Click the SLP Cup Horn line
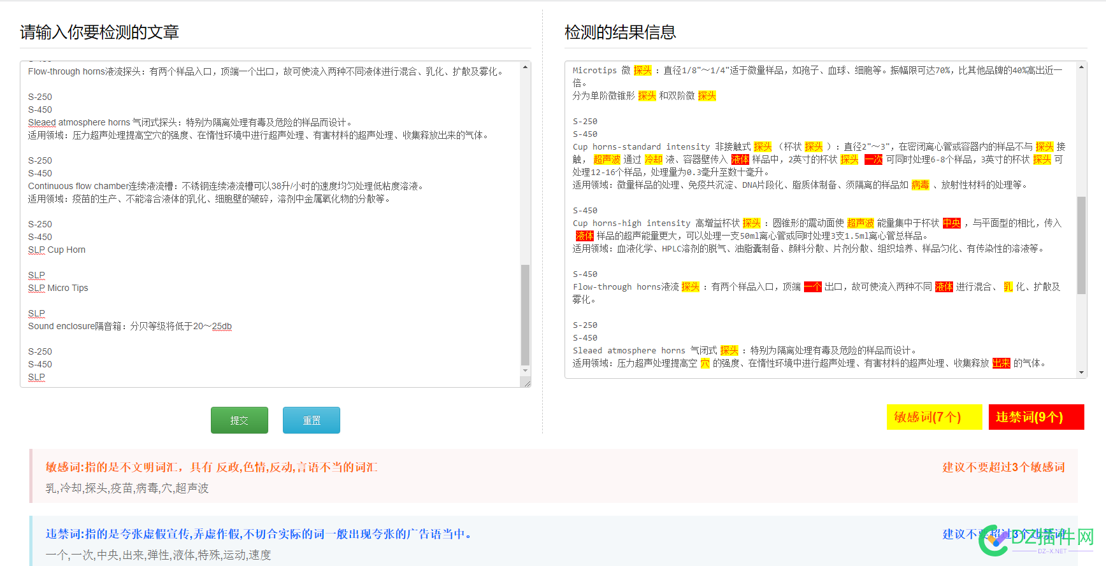Viewport: 1106px width, 566px height. 57,250
